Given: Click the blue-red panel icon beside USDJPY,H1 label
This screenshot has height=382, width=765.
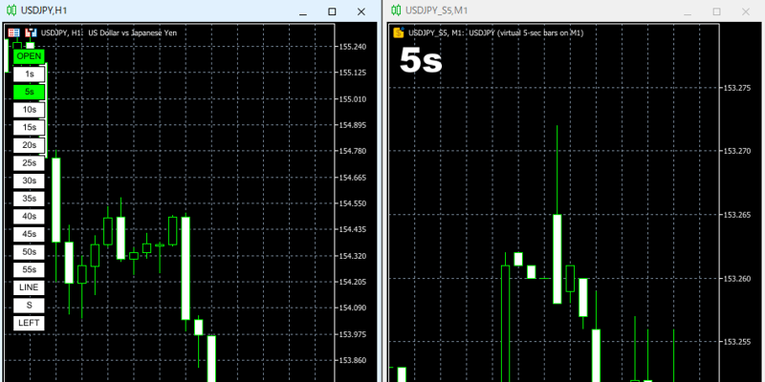Looking at the screenshot, I should pyautogui.click(x=31, y=32).
